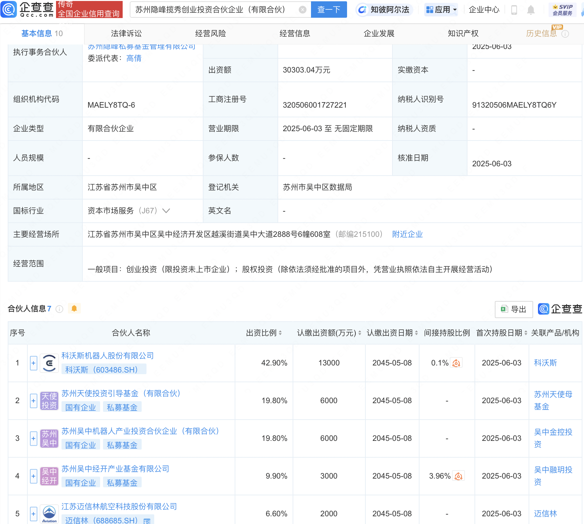
Task: Open related 吴中融玥投资 link
Action: 553,476
